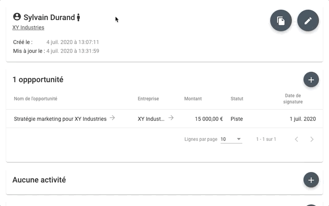Click the account avatar icon beside Sylvain Durand
The width and height of the screenshot is (329, 206).
click(x=17, y=17)
